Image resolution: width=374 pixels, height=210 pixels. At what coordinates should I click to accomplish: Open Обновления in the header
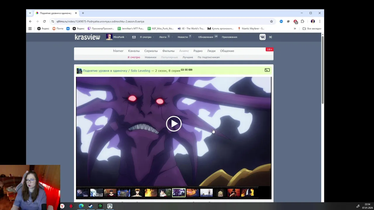coord(205,37)
